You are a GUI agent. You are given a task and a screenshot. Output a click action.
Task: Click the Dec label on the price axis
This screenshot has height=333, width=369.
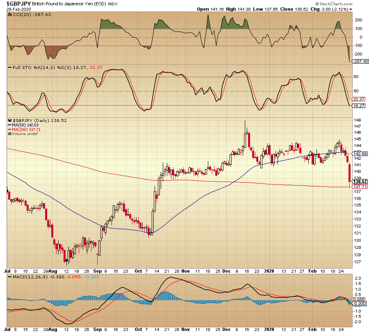226,271
